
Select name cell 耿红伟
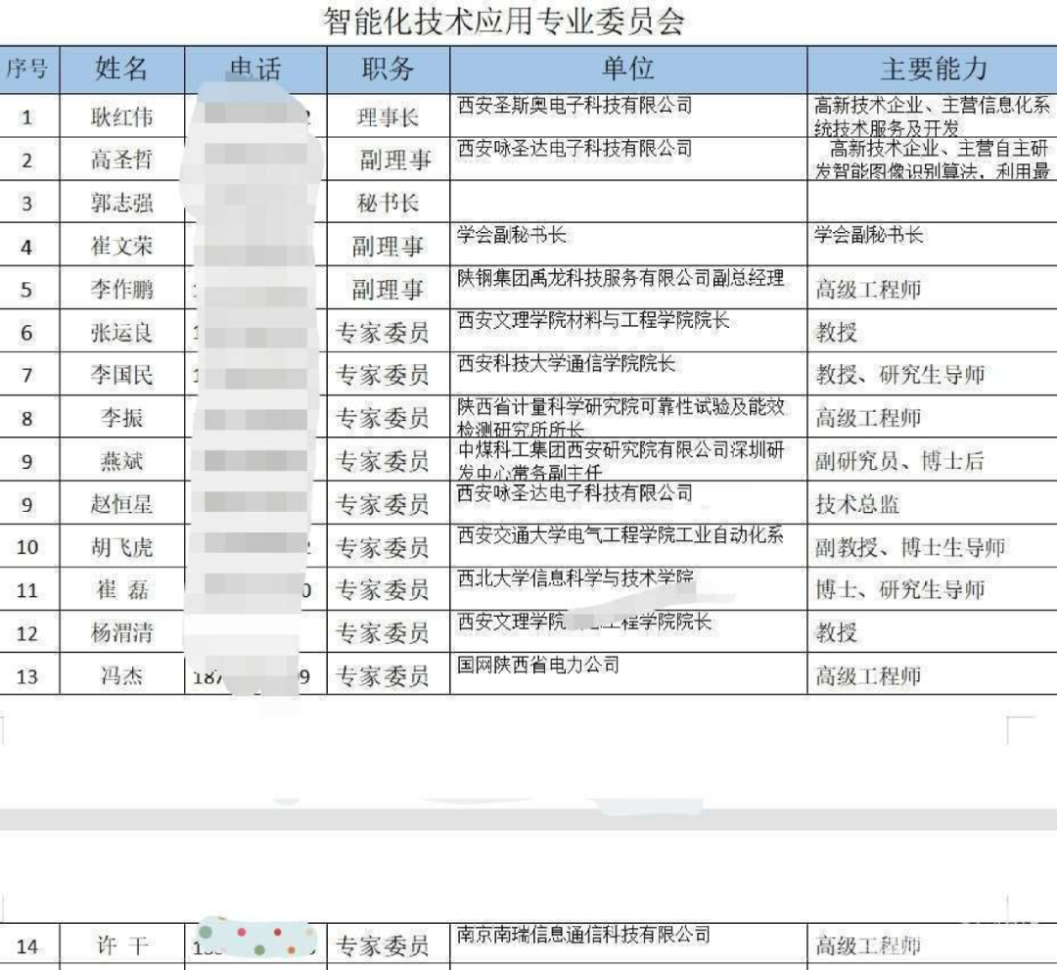122,116
